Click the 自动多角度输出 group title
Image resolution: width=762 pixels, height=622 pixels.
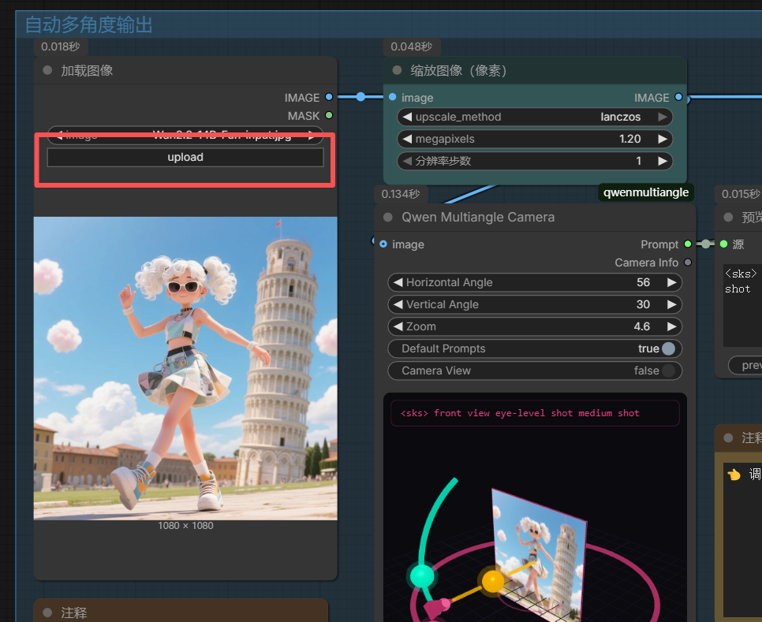(x=88, y=24)
